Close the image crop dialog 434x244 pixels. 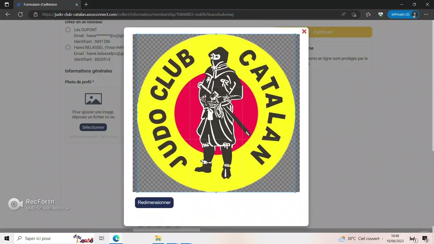(304, 32)
